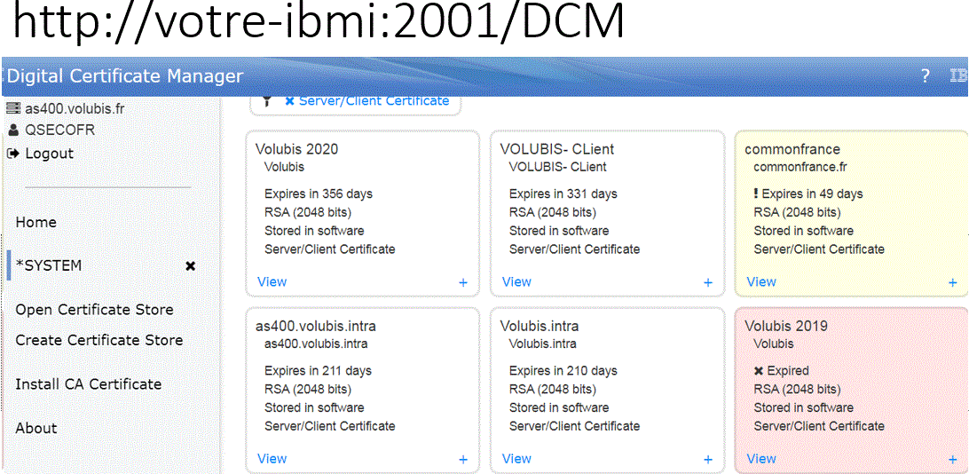The width and height of the screenshot is (969, 474).
Task: Click the QSECOFR user name
Action: point(60,130)
